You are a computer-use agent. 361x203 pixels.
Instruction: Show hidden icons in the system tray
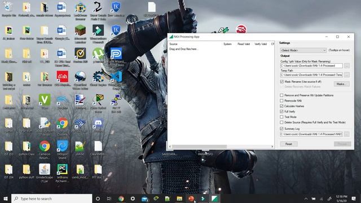point(306,198)
